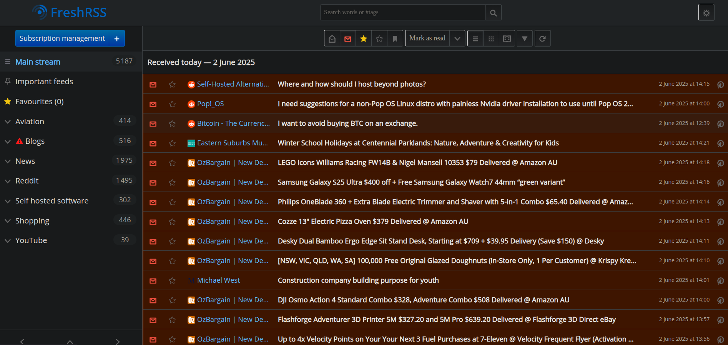Mark Winter School Holidays article read
This screenshot has width=728, height=345.
[x=153, y=143]
